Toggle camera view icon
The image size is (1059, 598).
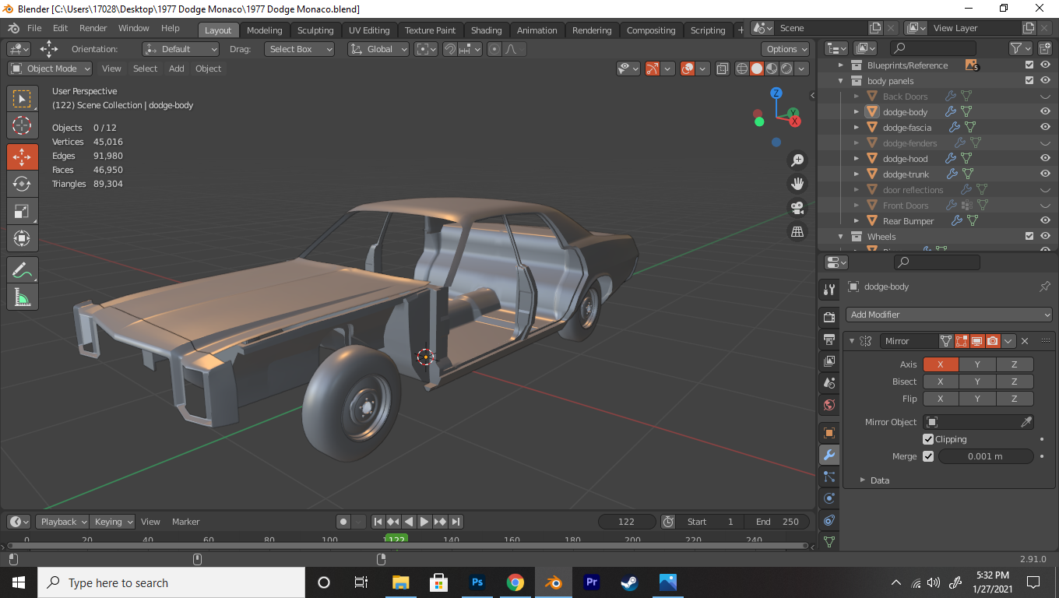pos(797,208)
